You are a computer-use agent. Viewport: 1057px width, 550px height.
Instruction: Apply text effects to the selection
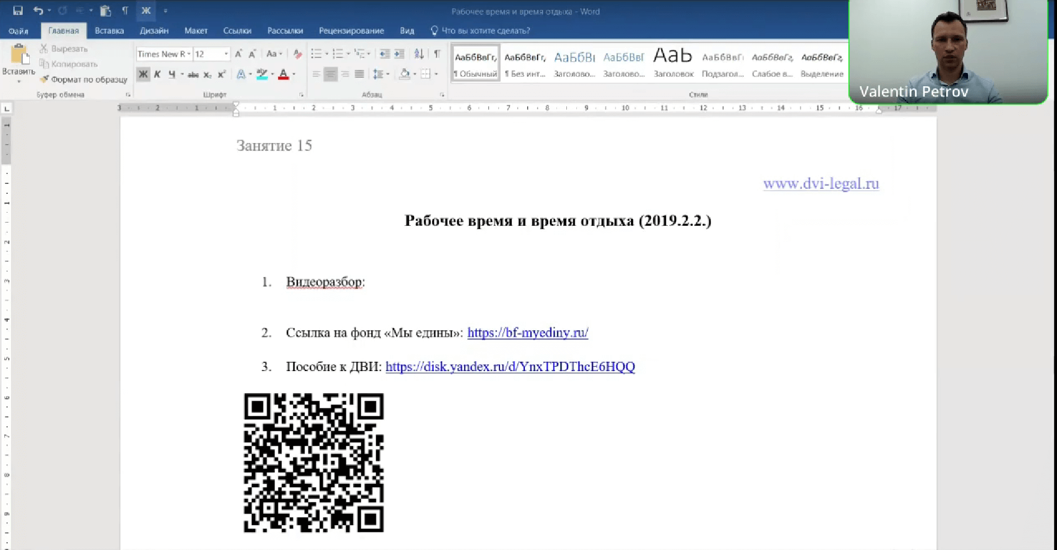click(x=241, y=75)
